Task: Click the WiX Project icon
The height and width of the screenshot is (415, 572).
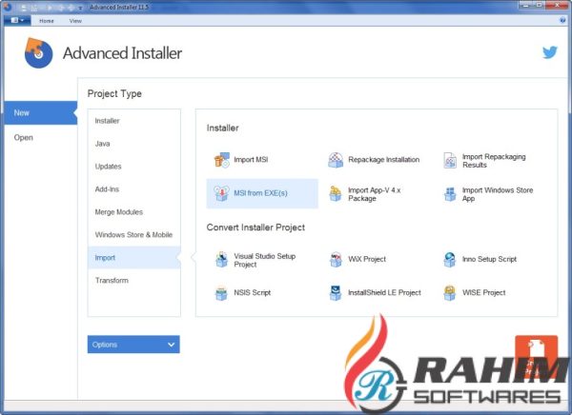Action: click(x=336, y=260)
